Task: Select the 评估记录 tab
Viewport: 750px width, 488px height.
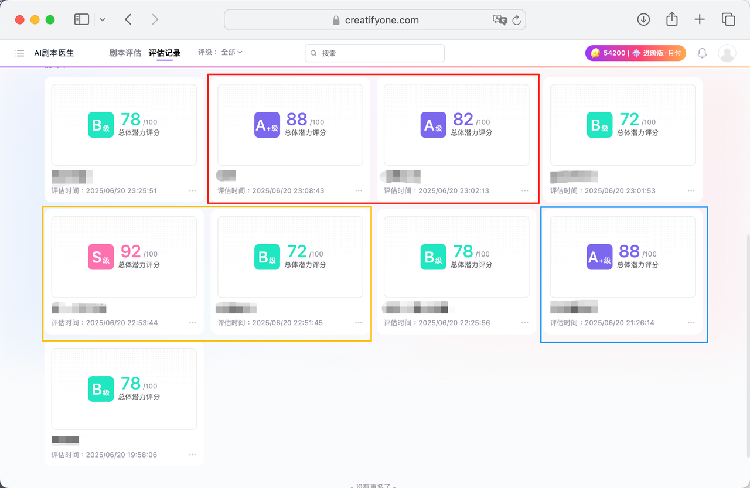Action: [165, 53]
